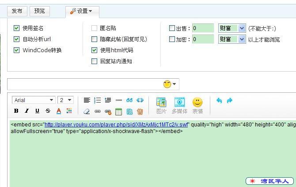The height and width of the screenshot is (187, 296).
Task: Open background color grid palette
Action: 69,111
